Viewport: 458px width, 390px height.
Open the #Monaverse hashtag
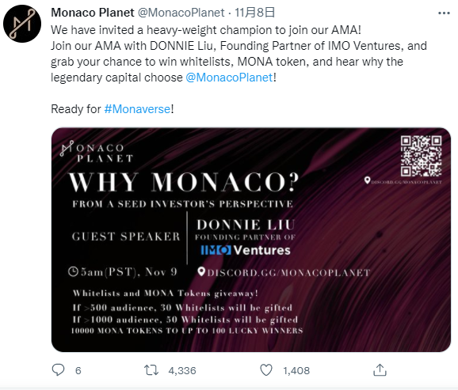tap(137, 109)
